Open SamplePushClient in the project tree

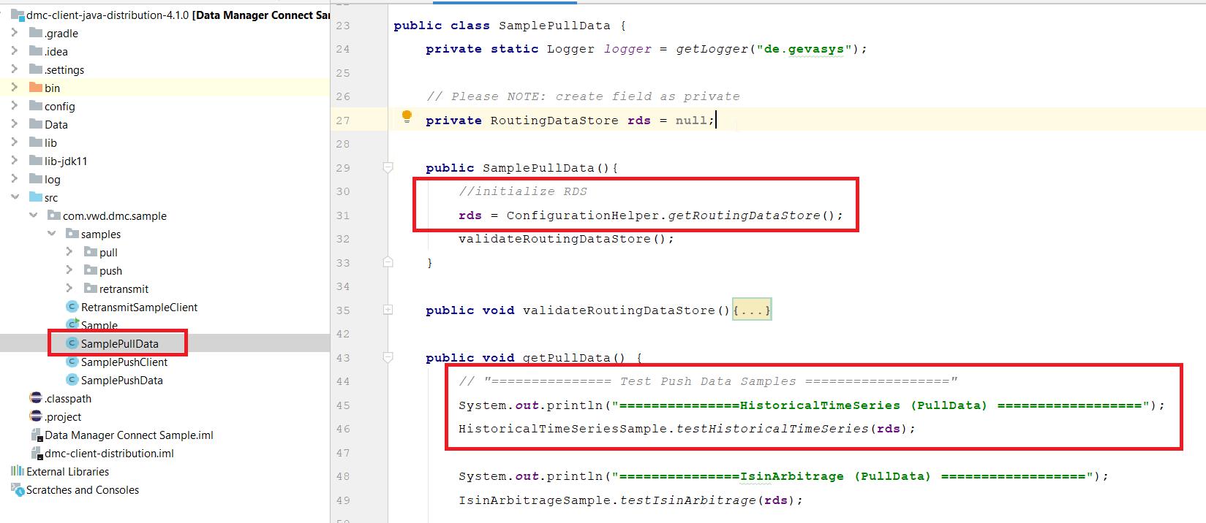click(124, 362)
